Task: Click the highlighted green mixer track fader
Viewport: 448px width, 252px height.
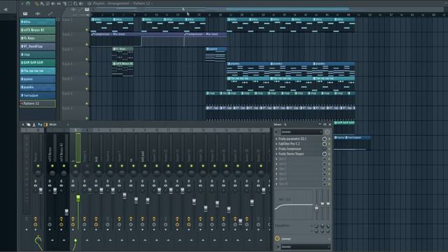Action: [78, 197]
